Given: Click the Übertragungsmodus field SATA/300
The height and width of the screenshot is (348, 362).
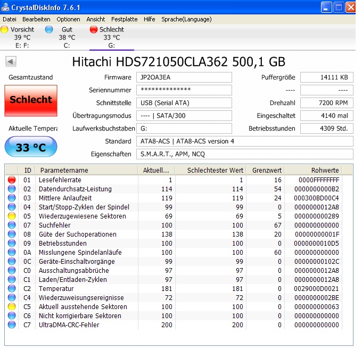Looking at the screenshot, I should (184, 116).
